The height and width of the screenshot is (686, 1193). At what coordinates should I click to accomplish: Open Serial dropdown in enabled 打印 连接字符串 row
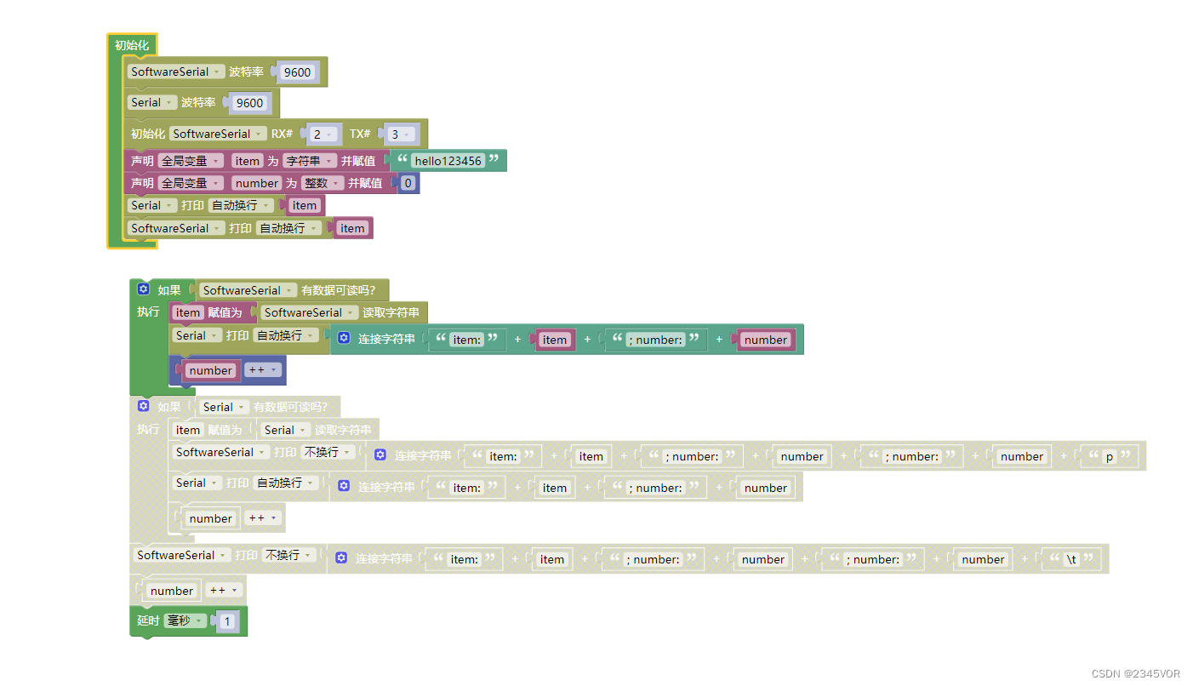(x=197, y=335)
